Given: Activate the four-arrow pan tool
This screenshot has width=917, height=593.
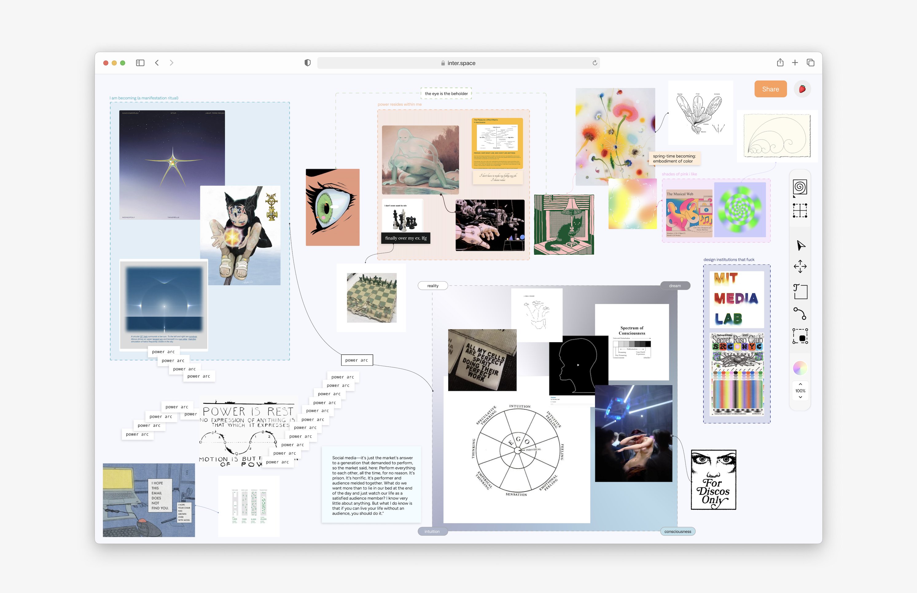Looking at the screenshot, I should point(800,266).
